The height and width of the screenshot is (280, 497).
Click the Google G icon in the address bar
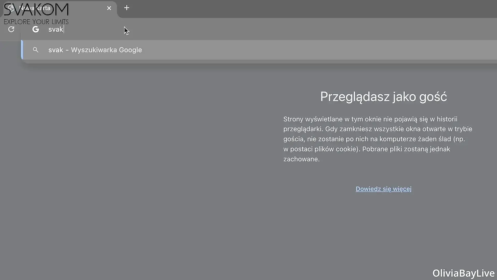(35, 29)
